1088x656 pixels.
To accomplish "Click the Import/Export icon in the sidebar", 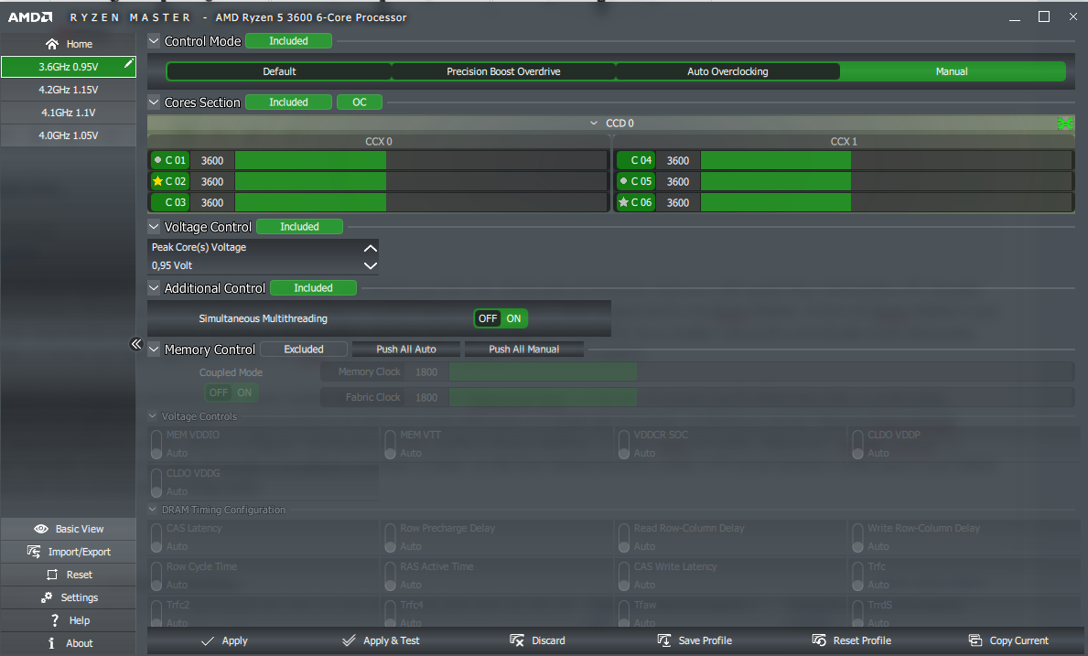I will (34, 552).
